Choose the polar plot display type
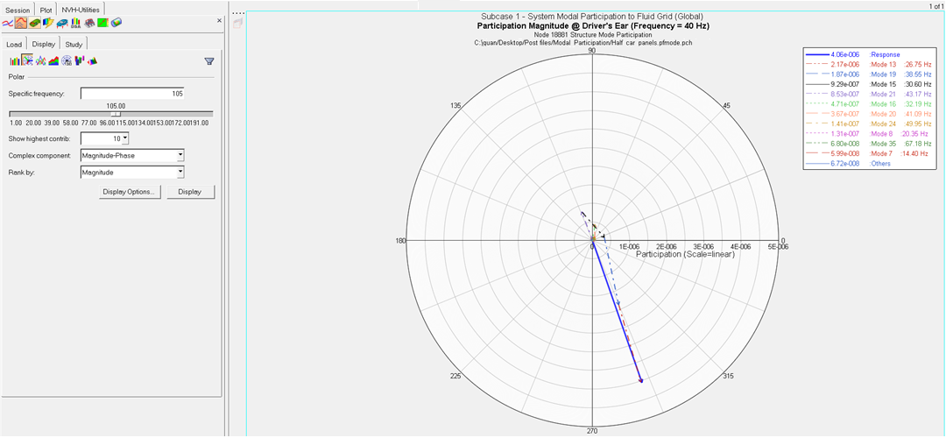946x438 pixels. (27, 60)
